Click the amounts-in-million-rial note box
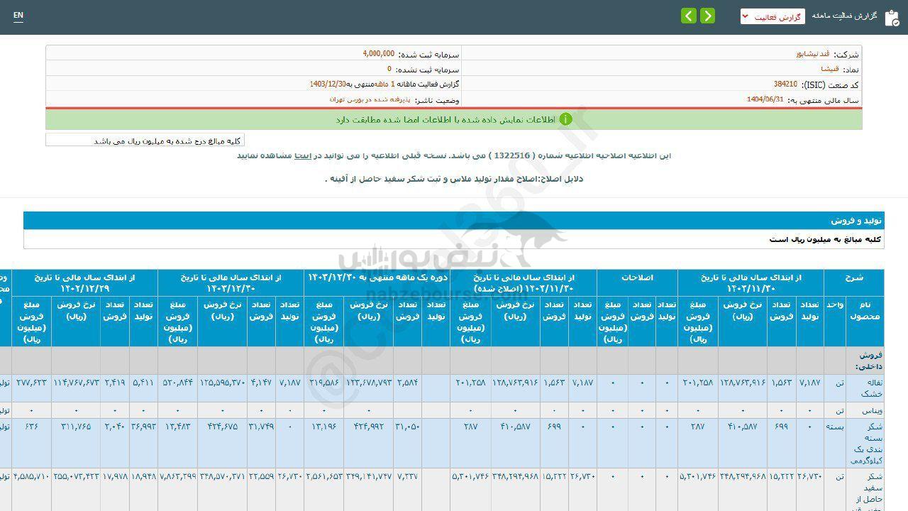This screenshot has width=908, height=511. pos(145,140)
